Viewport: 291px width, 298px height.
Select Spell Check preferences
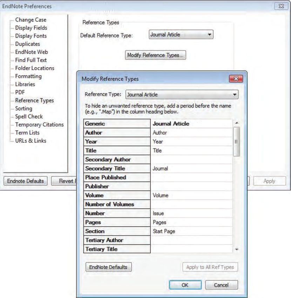click(x=29, y=116)
